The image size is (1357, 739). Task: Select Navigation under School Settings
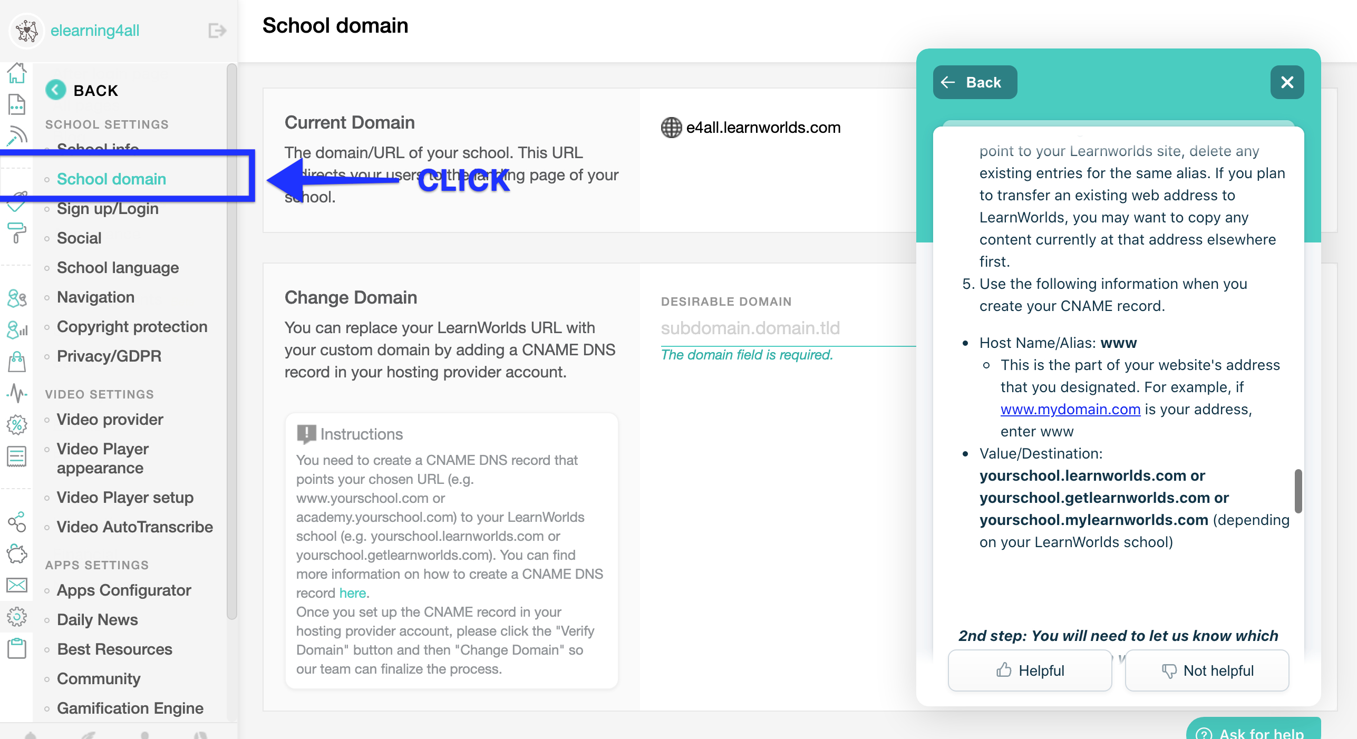tap(95, 297)
